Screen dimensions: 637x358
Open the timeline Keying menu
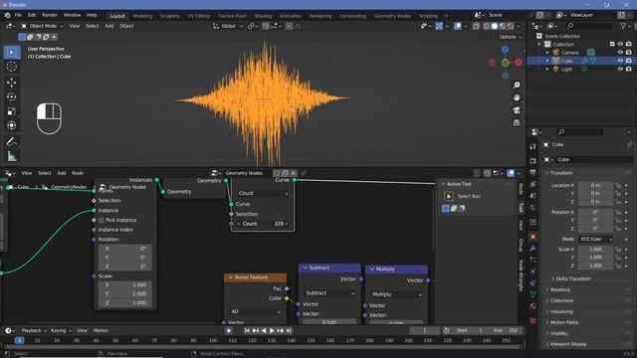click(x=61, y=330)
